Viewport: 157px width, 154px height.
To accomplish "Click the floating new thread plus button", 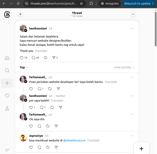I will pyautogui.click(x=141, y=149).
